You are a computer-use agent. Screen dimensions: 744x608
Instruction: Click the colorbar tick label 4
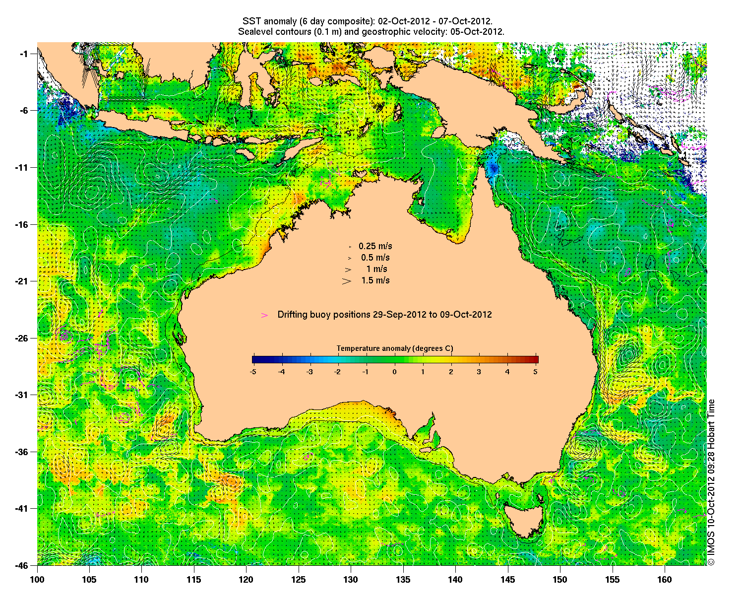507,372
